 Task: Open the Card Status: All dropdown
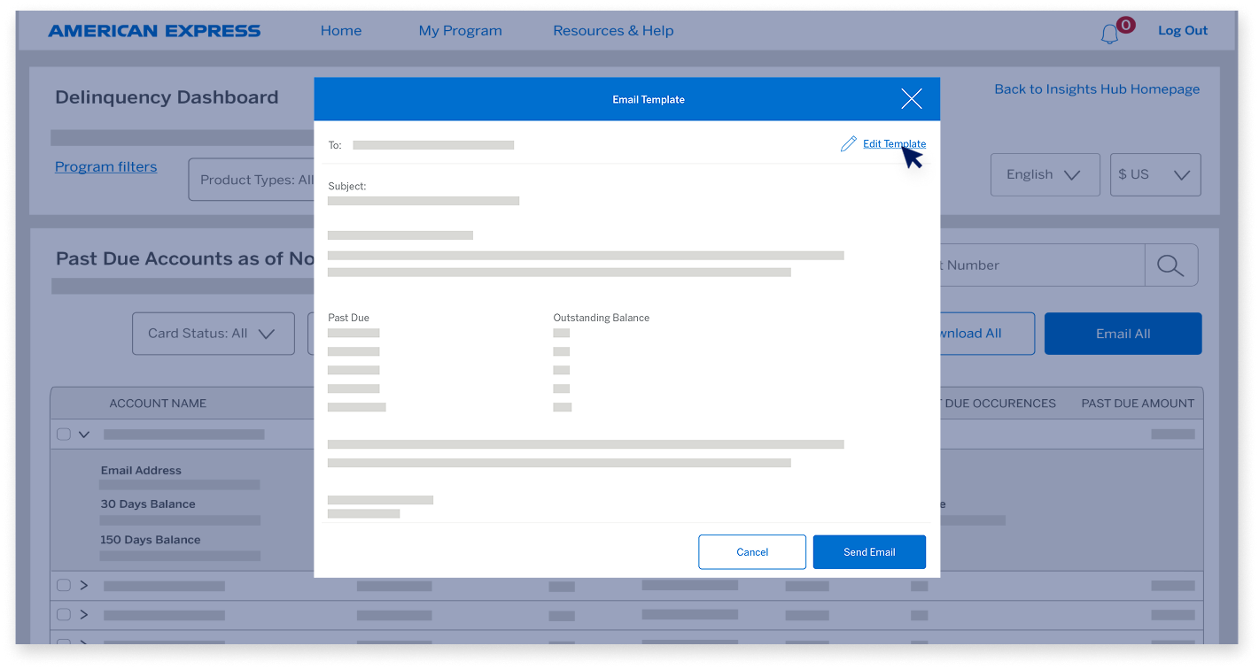click(213, 334)
